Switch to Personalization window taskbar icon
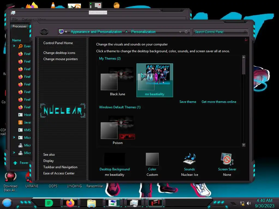Viewport: 279px width, 209px height. point(113,203)
